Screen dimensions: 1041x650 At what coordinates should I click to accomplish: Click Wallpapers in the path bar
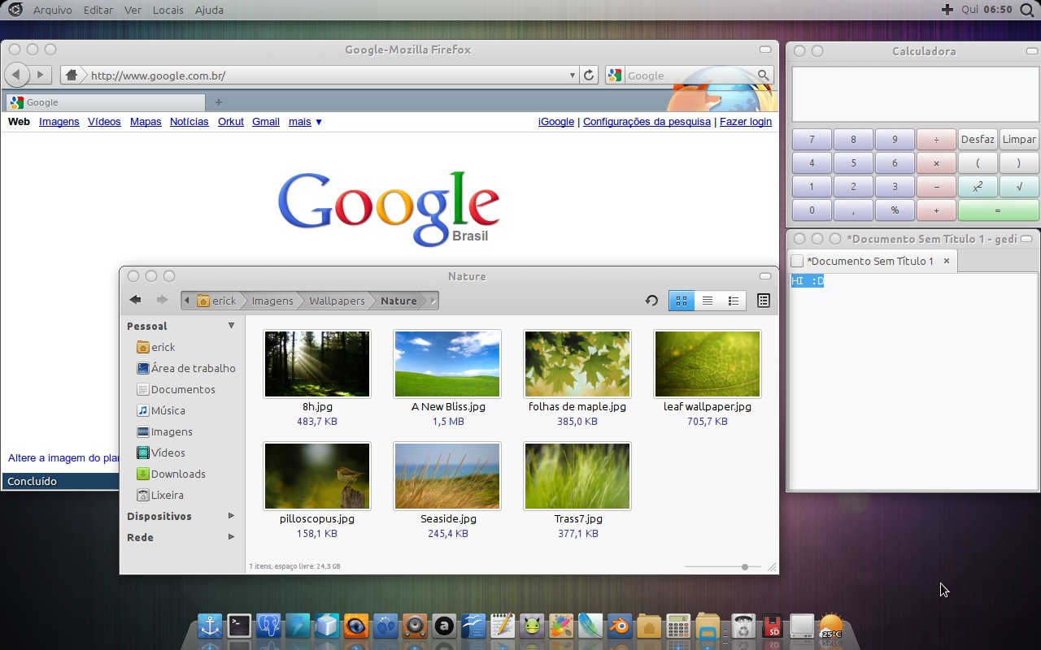point(337,301)
